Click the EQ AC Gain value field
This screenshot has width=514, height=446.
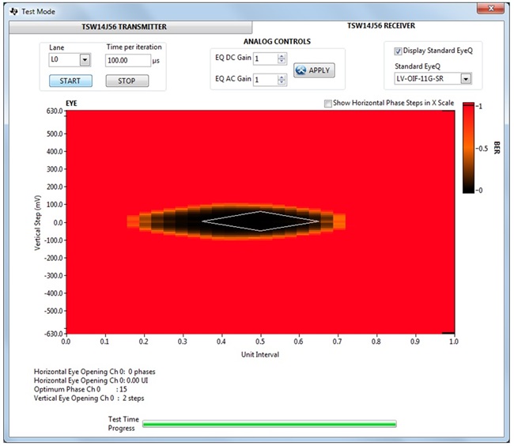pos(266,80)
